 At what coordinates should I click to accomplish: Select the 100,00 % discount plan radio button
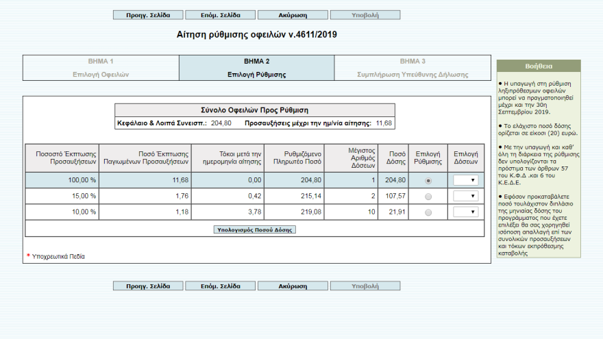tap(428, 181)
